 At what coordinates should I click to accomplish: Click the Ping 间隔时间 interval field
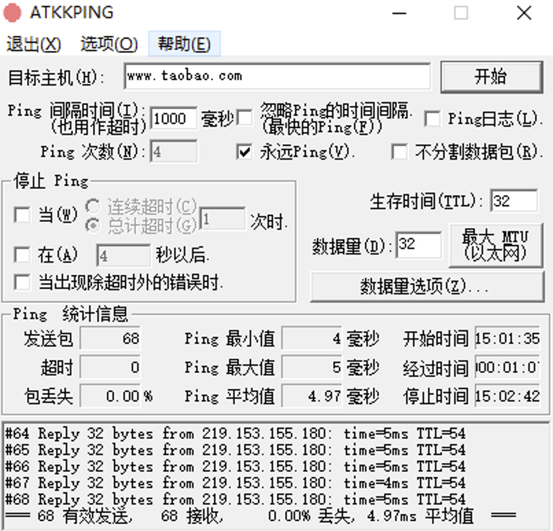pos(173,118)
